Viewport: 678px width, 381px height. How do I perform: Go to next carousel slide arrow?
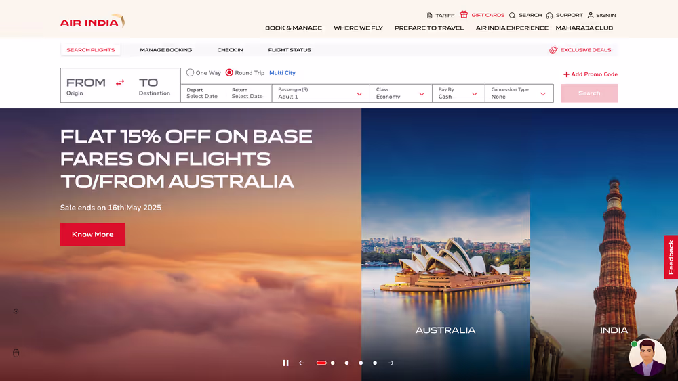[391, 363]
